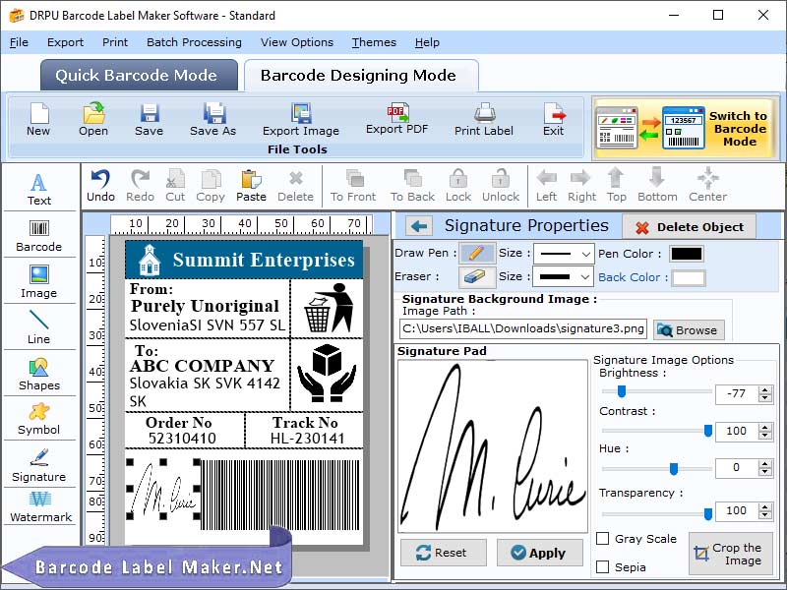
Task: Export the label as PDF
Action: [397, 112]
